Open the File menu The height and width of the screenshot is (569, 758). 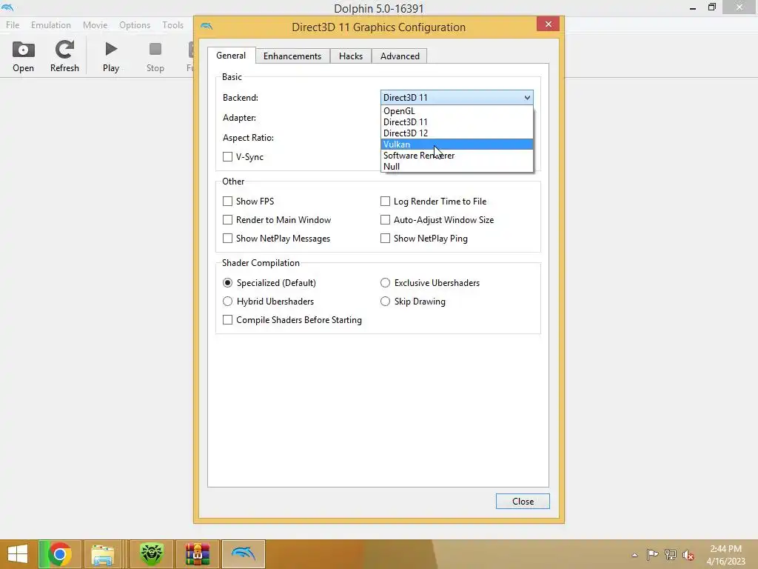(x=13, y=25)
